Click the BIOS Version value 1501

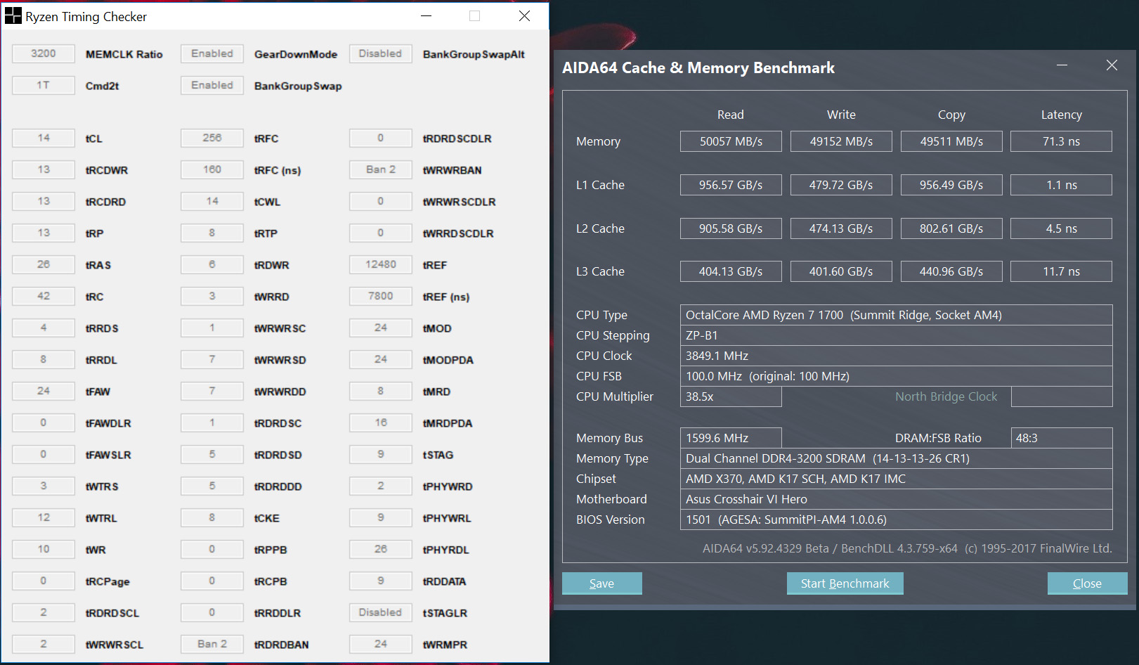pyautogui.click(x=896, y=519)
